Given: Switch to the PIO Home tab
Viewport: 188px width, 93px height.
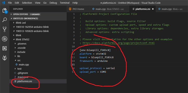Looking at the screenshot, I should click(78, 9).
